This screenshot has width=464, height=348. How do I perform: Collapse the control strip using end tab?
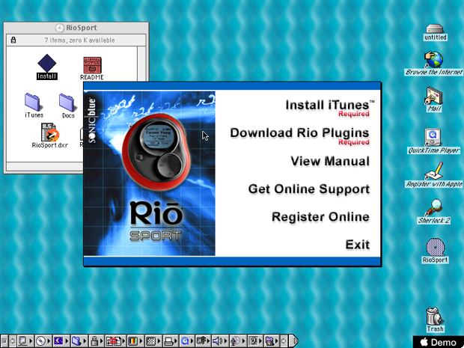(293, 341)
